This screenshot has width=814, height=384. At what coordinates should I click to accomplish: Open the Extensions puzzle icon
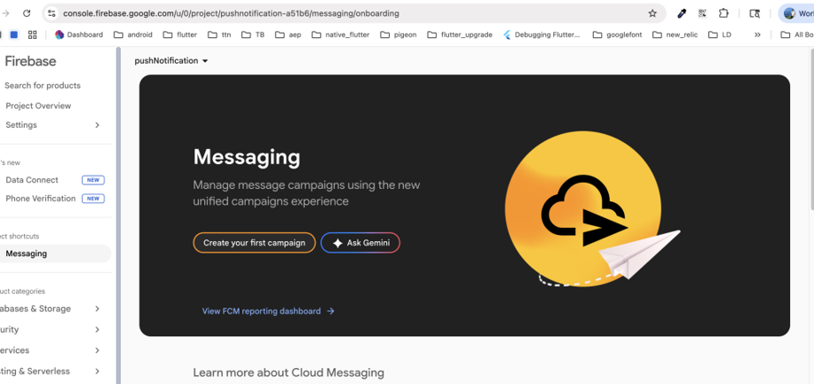723,13
